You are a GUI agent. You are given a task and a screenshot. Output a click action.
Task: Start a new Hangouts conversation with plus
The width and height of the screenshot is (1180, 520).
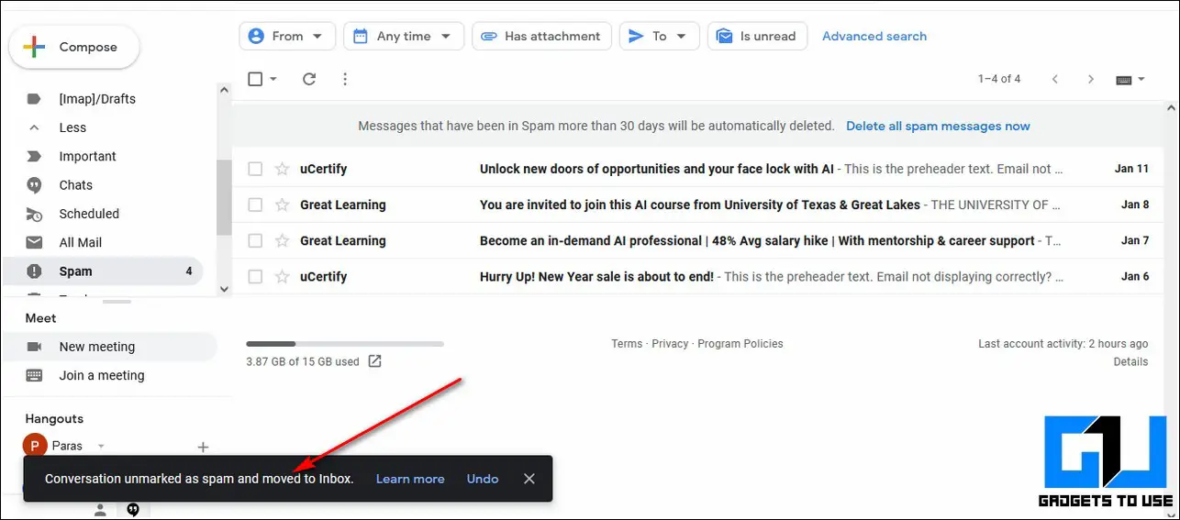point(204,447)
